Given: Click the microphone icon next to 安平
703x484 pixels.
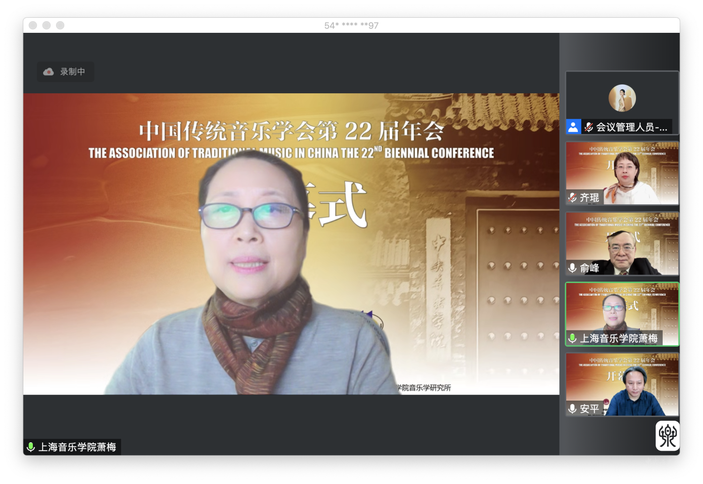Looking at the screenshot, I should (572, 409).
